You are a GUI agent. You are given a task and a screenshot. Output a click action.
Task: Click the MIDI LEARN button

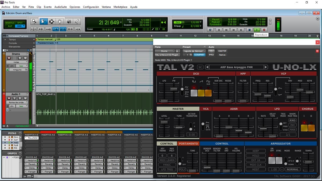(x=167, y=160)
